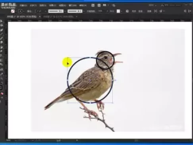Select the Direct Selection tool in toolbox
This screenshot has width=193, height=145.
(x=2, y=25)
